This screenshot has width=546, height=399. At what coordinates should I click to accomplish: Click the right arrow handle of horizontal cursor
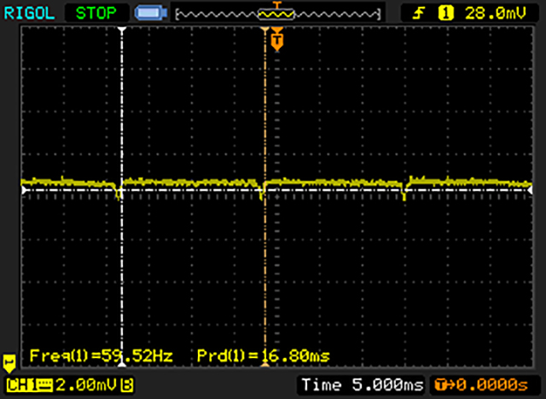[x=530, y=190]
